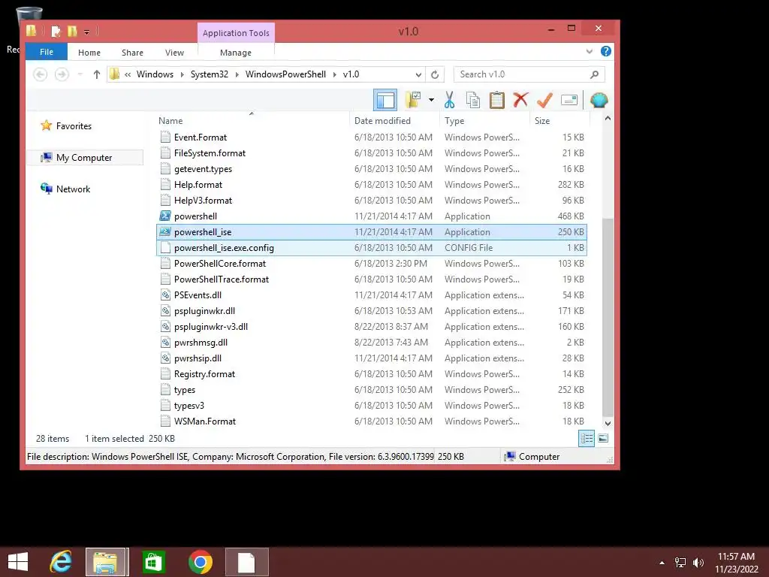Switch to the Home ribbon tab
The height and width of the screenshot is (577, 769).
tap(89, 53)
